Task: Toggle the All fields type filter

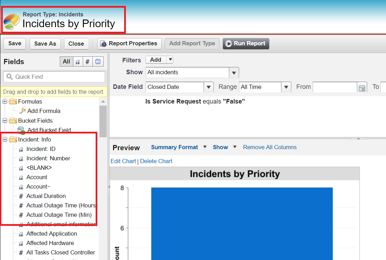Action: point(66,61)
